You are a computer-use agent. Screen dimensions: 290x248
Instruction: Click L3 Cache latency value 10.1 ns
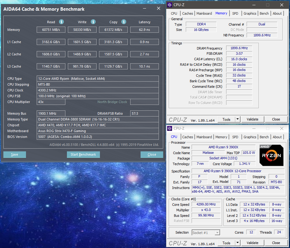click(145, 66)
